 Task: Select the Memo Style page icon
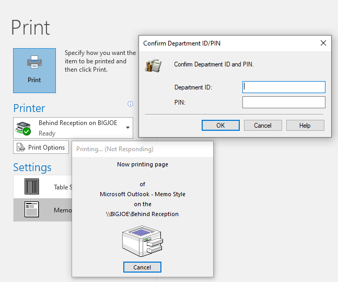coord(32,209)
